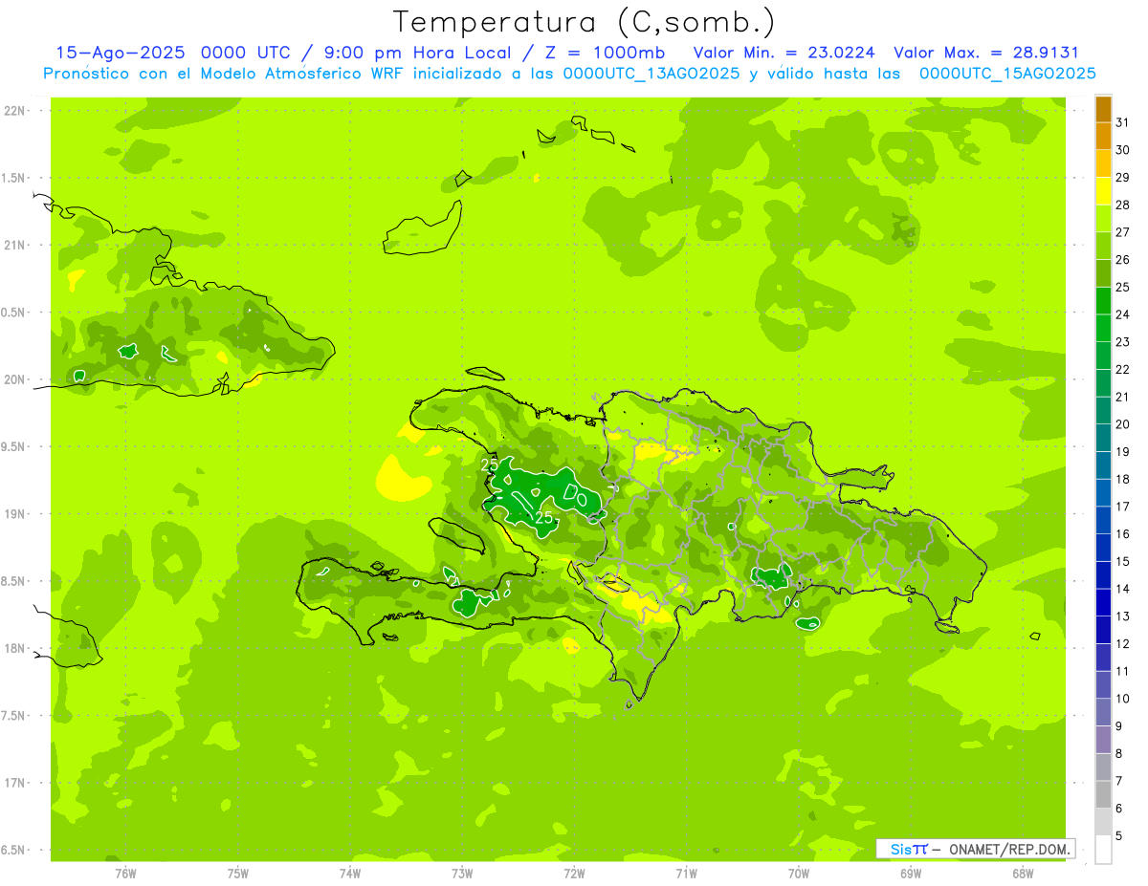Screen dimensions: 1148x886
Task: Click the '69W' longitude label
Action: click(x=911, y=873)
